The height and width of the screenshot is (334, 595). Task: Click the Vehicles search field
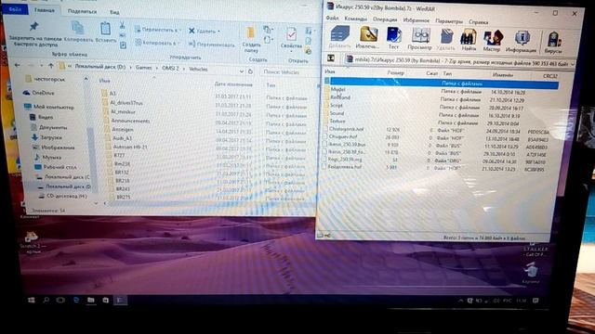coord(288,72)
